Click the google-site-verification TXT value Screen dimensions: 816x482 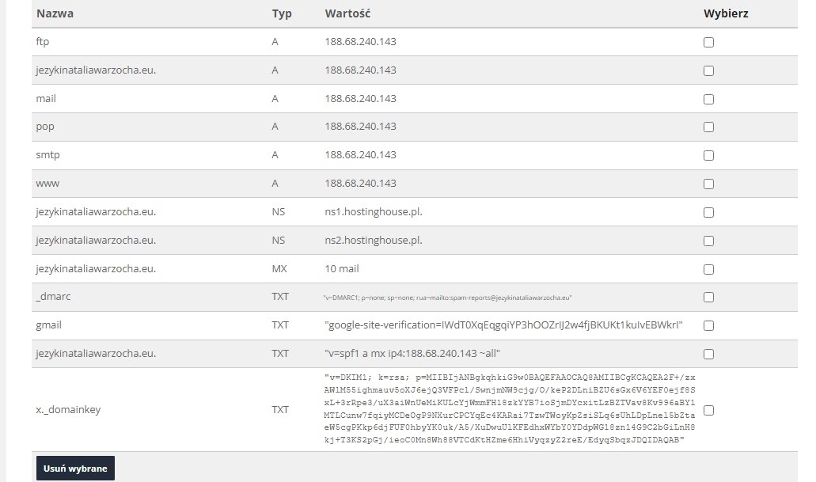click(x=503, y=325)
